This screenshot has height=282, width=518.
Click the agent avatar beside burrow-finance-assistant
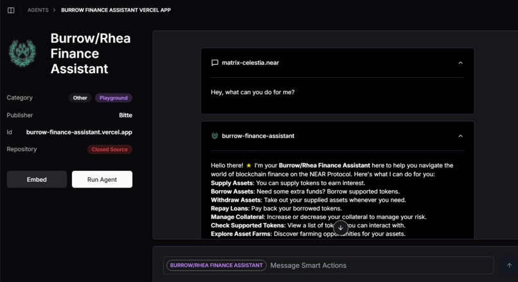(x=215, y=136)
